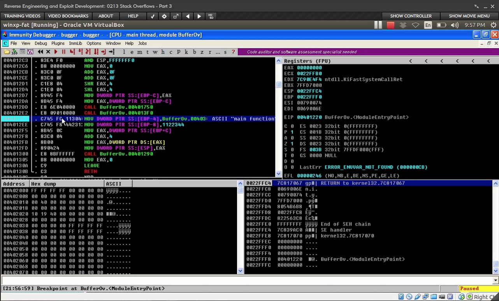Click the Trace over toolbar icon
Screen dimensions: 499x301
coord(96,51)
